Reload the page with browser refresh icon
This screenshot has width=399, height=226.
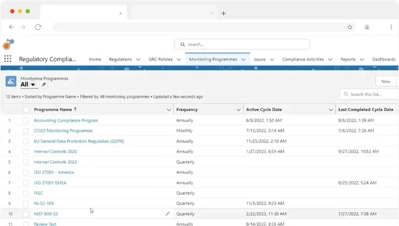click(38, 27)
